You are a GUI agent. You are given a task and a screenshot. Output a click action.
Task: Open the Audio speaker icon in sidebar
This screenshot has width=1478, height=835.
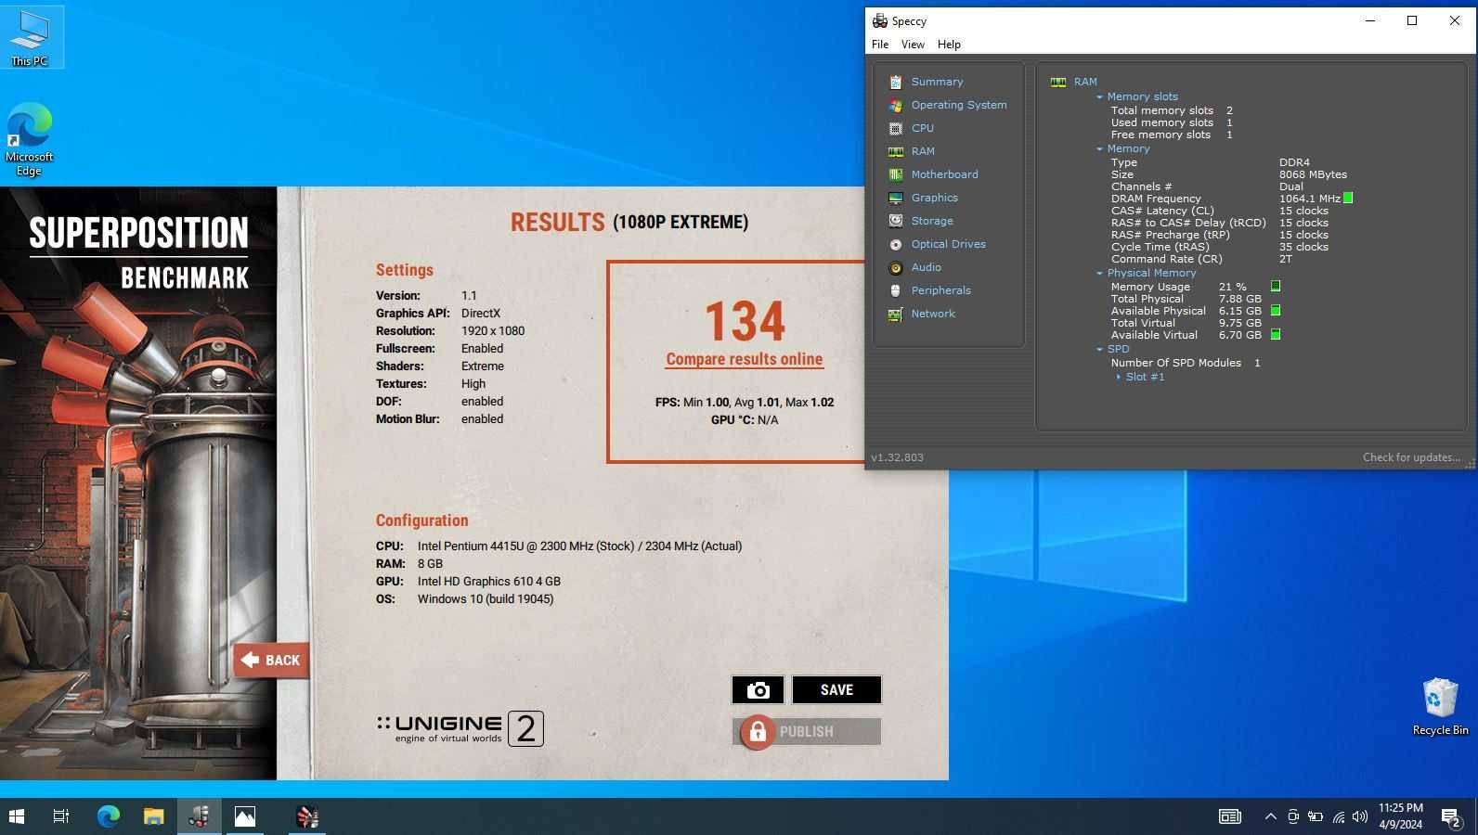click(x=895, y=267)
